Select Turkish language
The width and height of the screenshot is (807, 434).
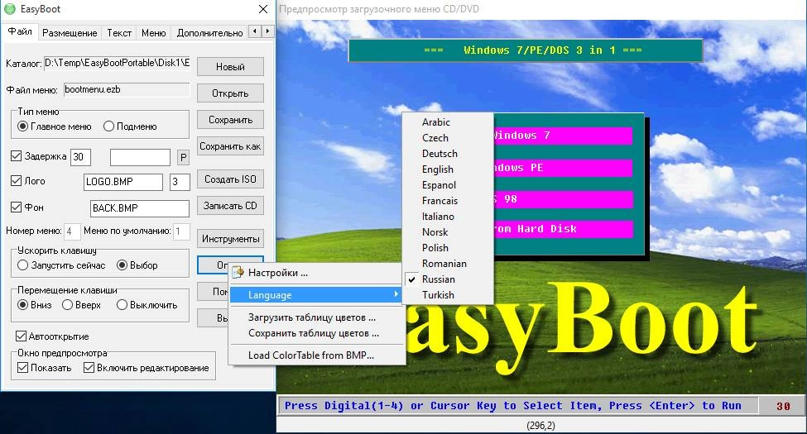click(x=447, y=294)
